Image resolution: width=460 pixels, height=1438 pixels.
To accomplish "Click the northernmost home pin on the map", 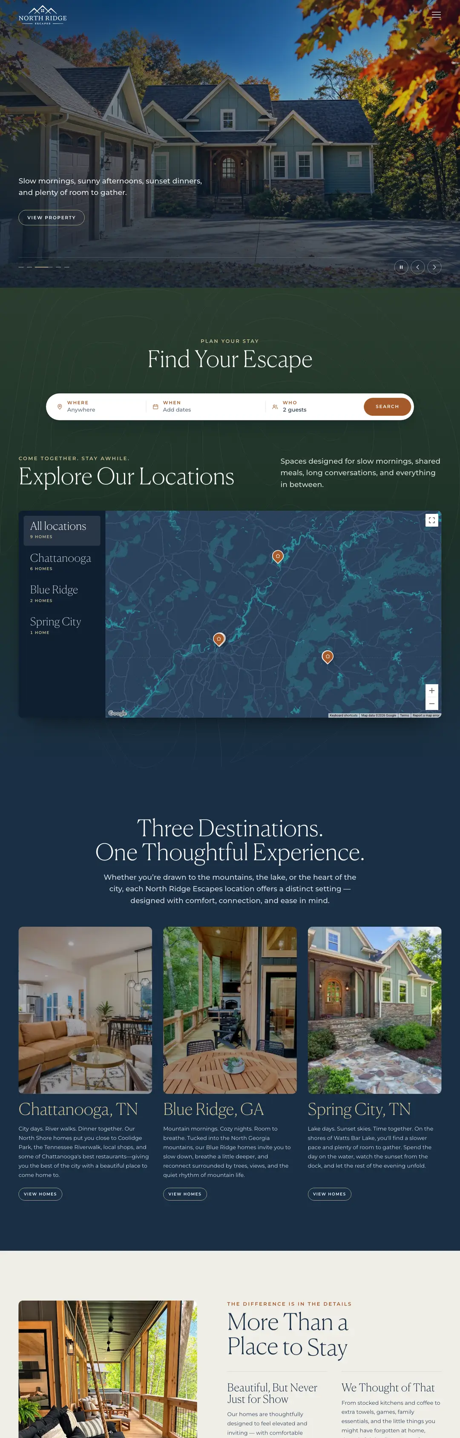I will point(277,556).
